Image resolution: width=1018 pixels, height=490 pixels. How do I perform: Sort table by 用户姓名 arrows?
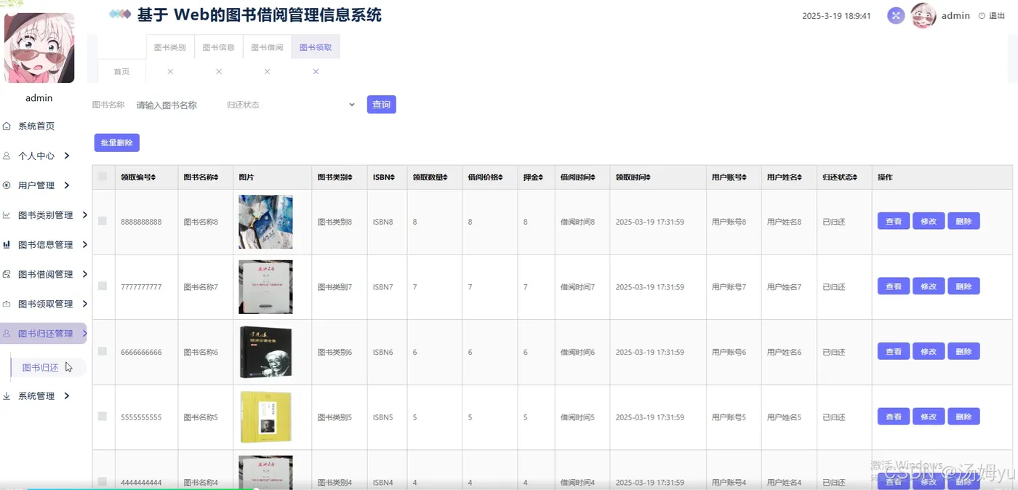[799, 177]
